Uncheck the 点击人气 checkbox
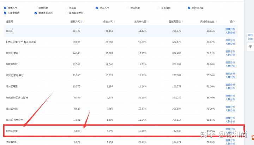This screenshot has height=145, width=254. [97, 8]
